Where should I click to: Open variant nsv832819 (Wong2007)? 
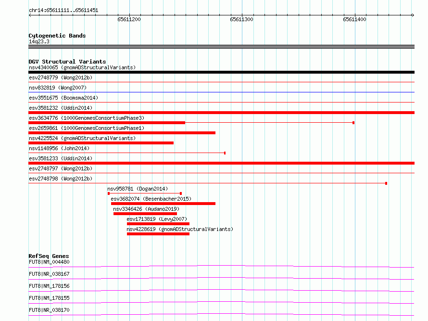click(58, 88)
